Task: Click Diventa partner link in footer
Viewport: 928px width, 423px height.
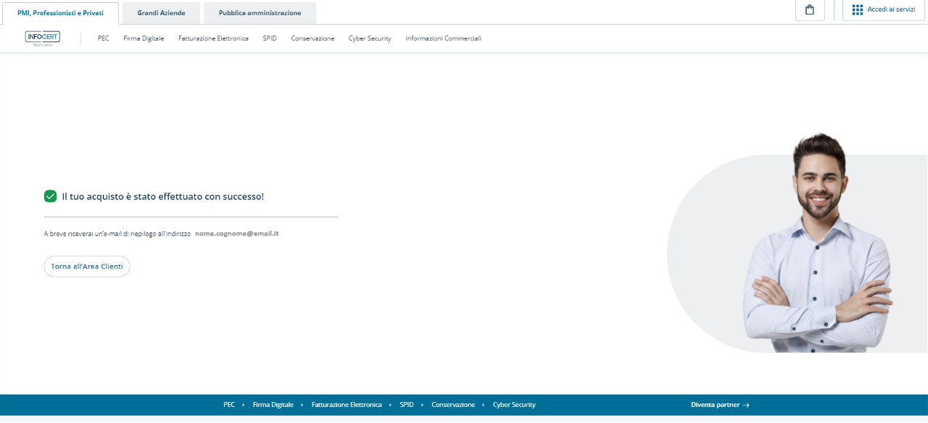Action: pos(720,405)
